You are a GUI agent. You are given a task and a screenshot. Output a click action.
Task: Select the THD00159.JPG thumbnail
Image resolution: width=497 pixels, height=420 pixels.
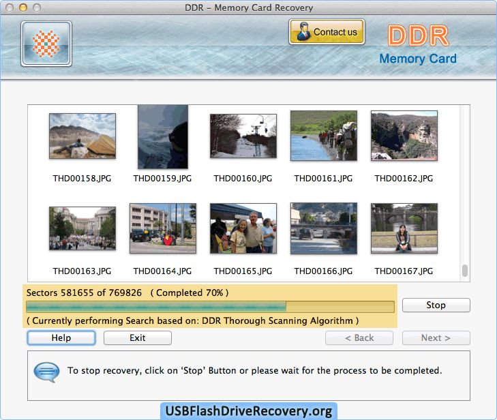[163, 137]
